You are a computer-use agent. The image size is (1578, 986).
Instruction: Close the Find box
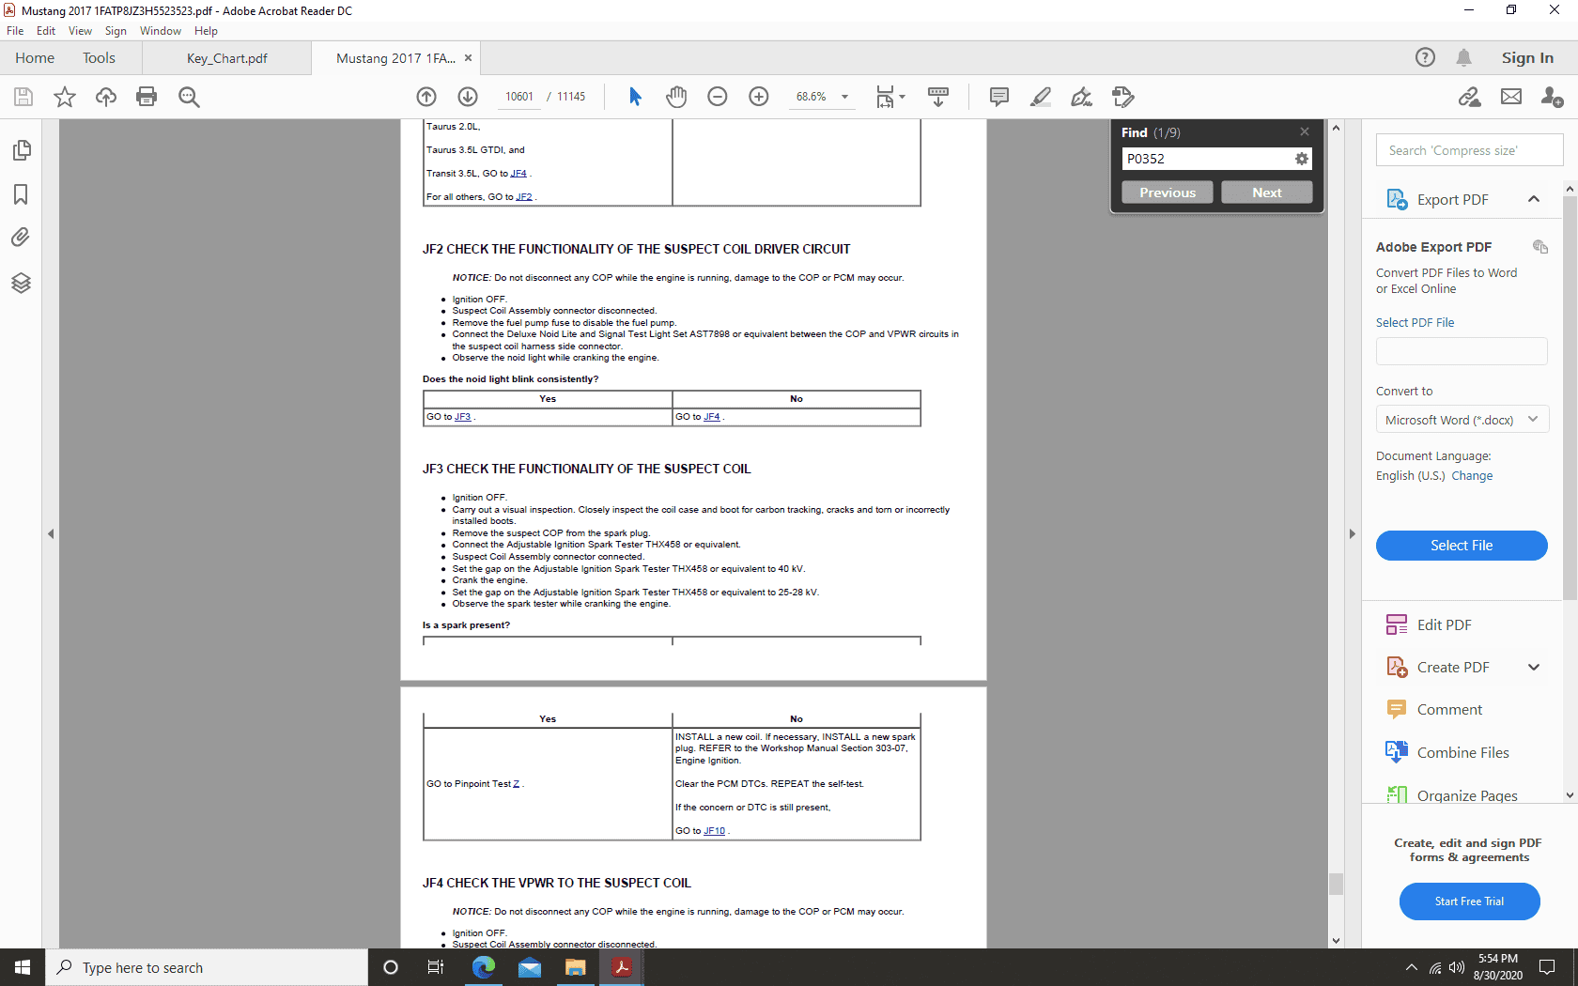tap(1305, 131)
